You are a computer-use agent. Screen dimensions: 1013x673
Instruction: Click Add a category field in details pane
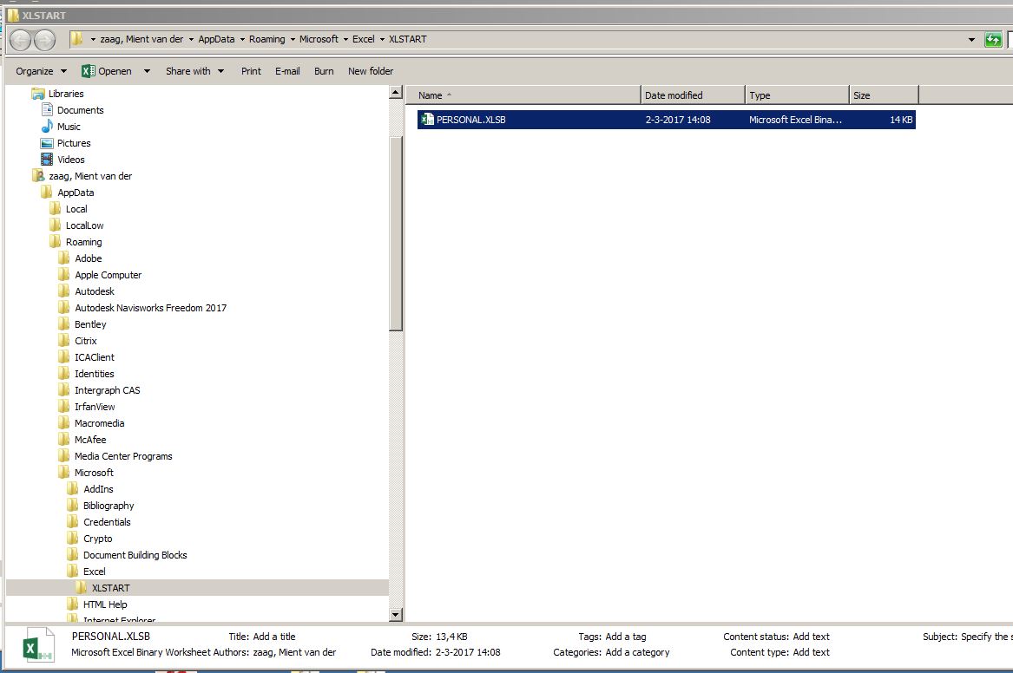[x=637, y=652]
